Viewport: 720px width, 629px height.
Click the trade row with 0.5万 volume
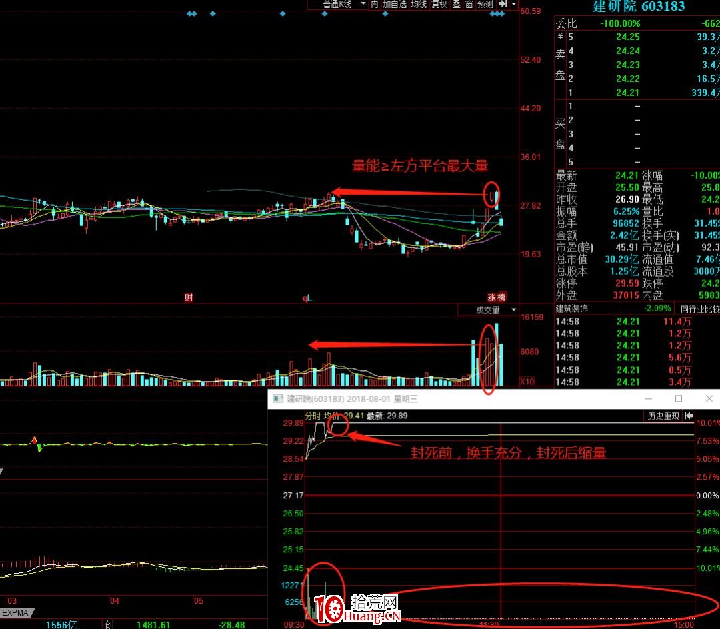point(637,370)
